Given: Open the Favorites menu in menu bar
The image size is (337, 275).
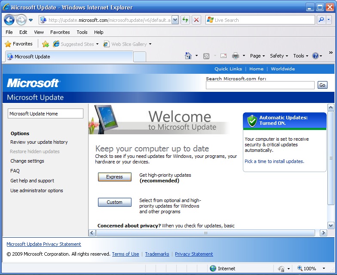Looking at the screenshot, I should 60,32.
